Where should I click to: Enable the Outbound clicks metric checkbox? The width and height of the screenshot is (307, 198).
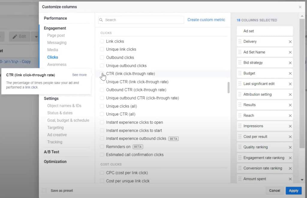pyautogui.click(x=102, y=58)
